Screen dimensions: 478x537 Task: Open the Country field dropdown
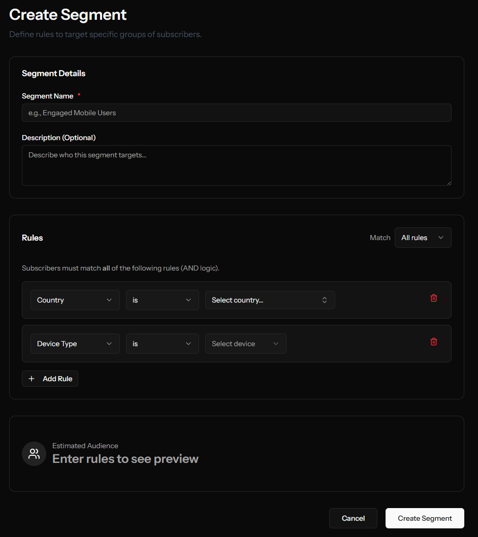[x=75, y=300]
